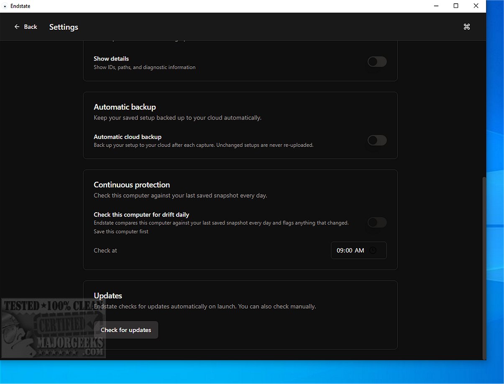Click the Updates section heading

point(108,295)
